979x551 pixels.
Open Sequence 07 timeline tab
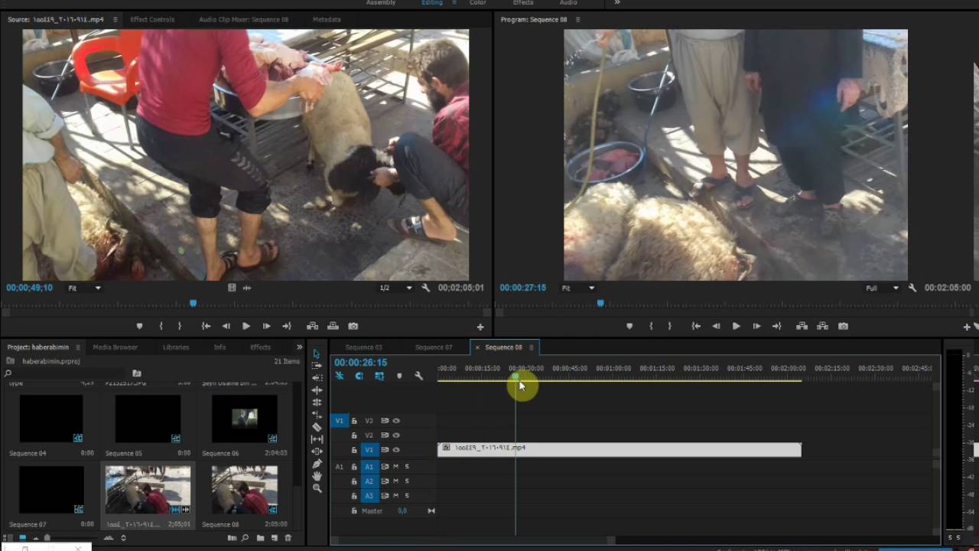coord(434,347)
